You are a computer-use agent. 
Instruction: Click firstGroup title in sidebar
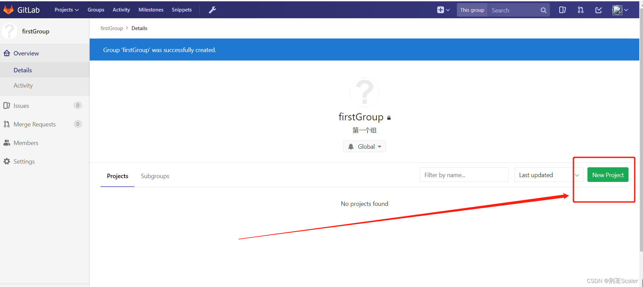coord(36,31)
